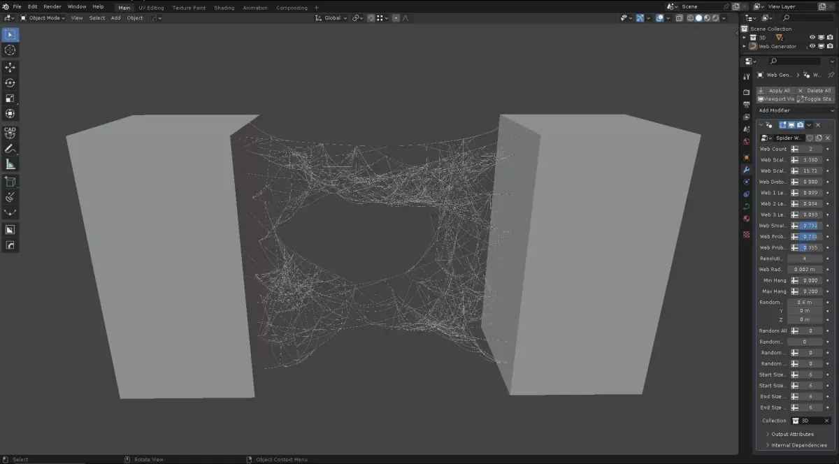Image resolution: width=839 pixels, height=464 pixels.
Task: Choose the Move tool
Action: click(10, 68)
